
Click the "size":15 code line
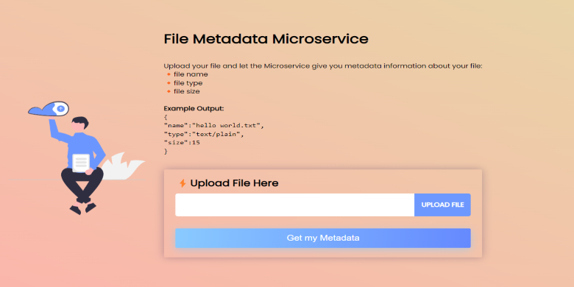coord(182,143)
